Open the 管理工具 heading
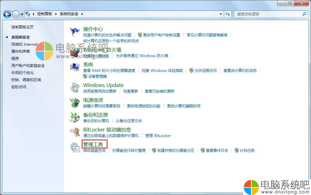Viewport: 311px width, 195px height. click(x=93, y=144)
